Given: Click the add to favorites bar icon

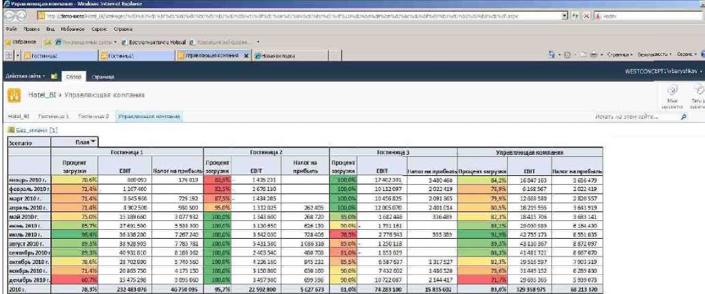Looking at the screenshot, I should (x=48, y=42).
